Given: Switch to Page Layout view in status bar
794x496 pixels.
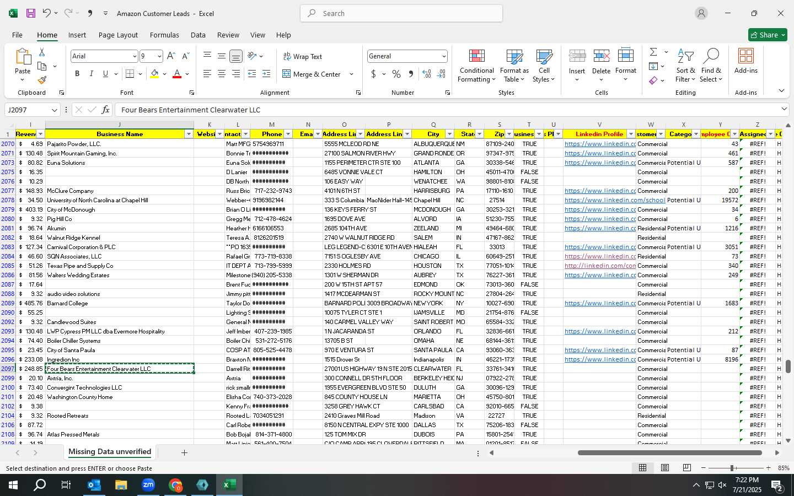Looking at the screenshot, I should coord(665,468).
